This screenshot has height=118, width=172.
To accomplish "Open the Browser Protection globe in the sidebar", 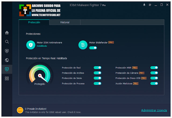I will [7, 60].
